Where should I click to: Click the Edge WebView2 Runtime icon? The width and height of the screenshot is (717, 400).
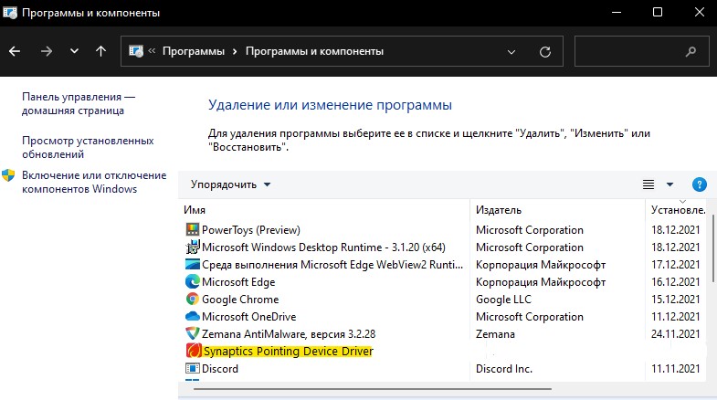pyautogui.click(x=193, y=264)
